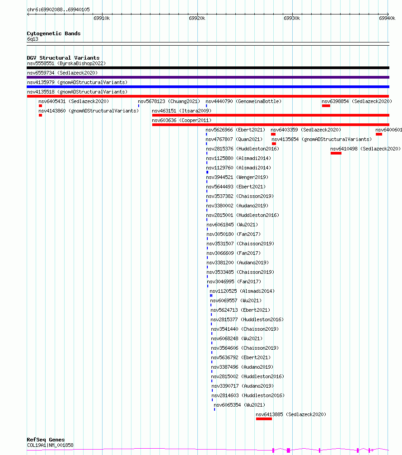
Task: Select the red nsv603636 variant bar
Action: tap(271, 125)
